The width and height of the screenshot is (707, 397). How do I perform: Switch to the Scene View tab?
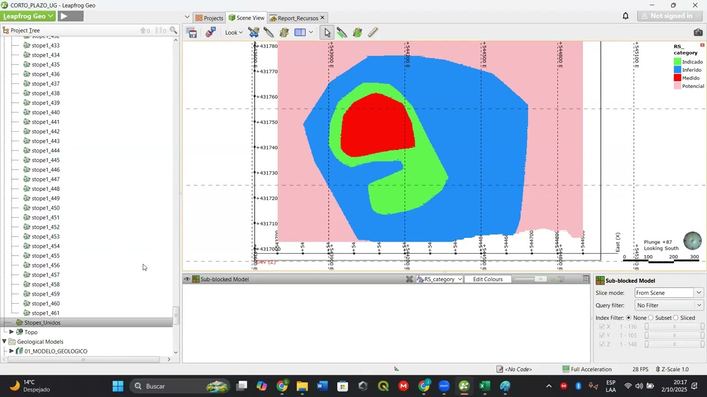click(246, 18)
